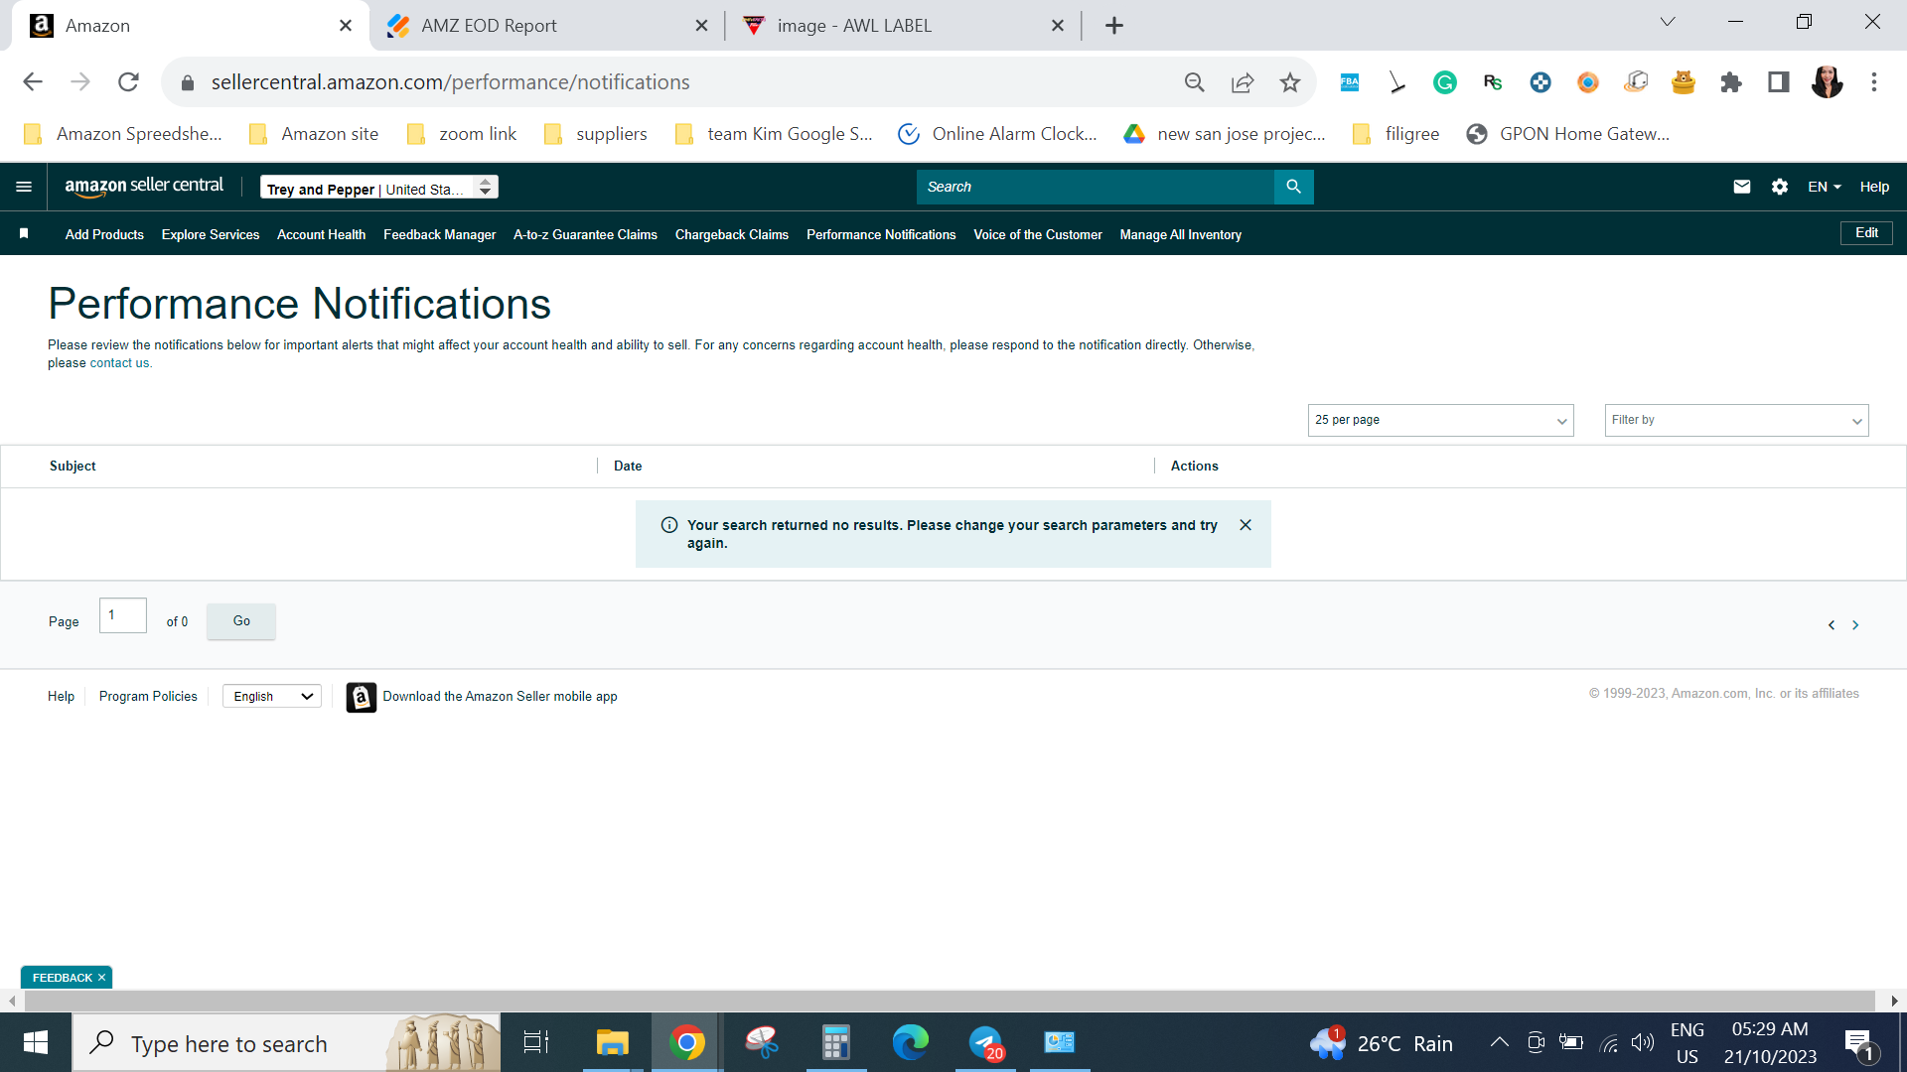Image resolution: width=1907 pixels, height=1072 pixels.
Task: Open the Seller Central hamburger menu
Action: (24, 187)
